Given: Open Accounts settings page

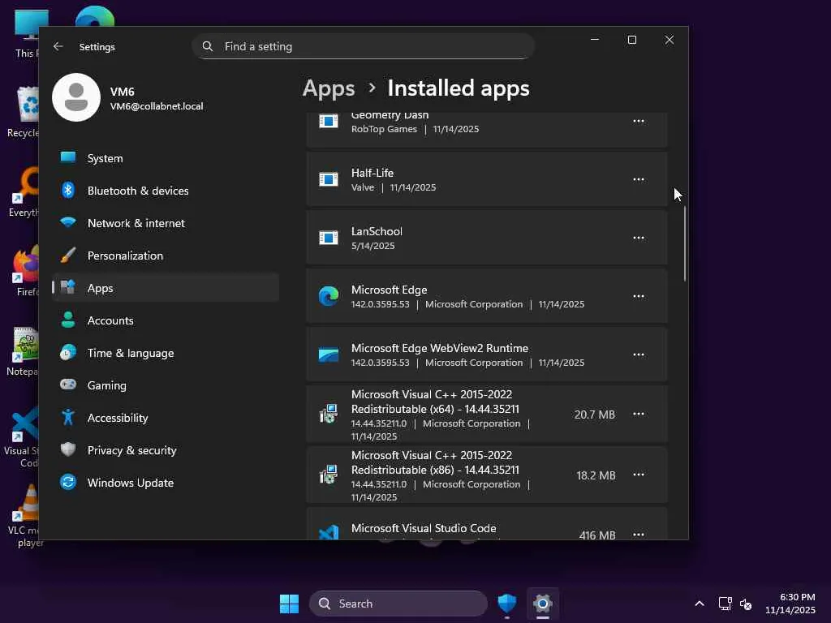Looking at the screenshot, I should (166, 320).
